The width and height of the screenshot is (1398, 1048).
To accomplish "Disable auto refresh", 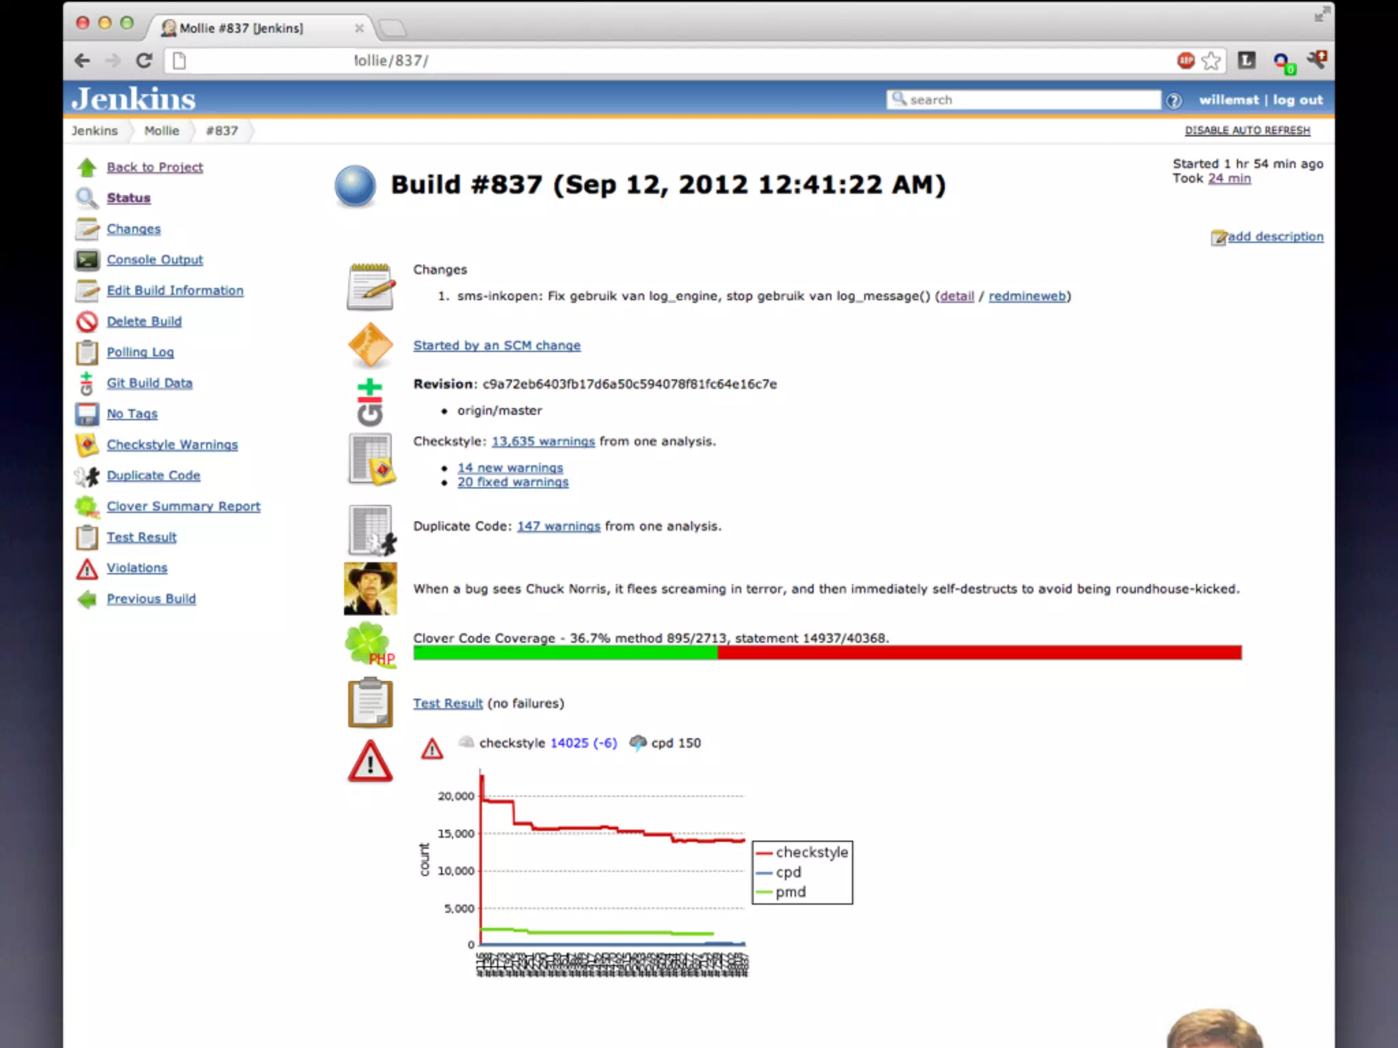I will click(x=1247, y=130).
